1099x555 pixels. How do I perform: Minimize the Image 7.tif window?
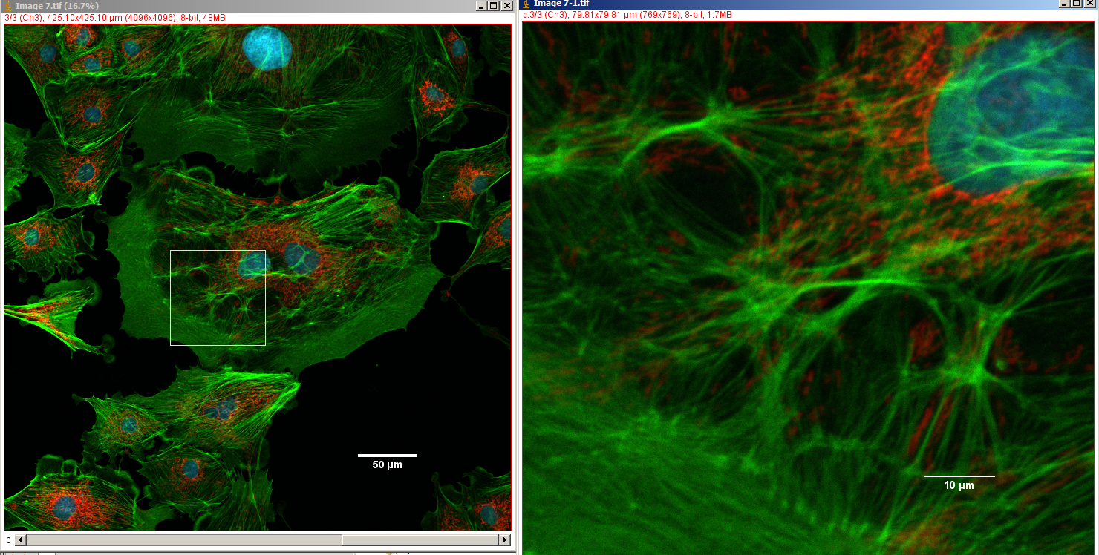pos(482,5)
